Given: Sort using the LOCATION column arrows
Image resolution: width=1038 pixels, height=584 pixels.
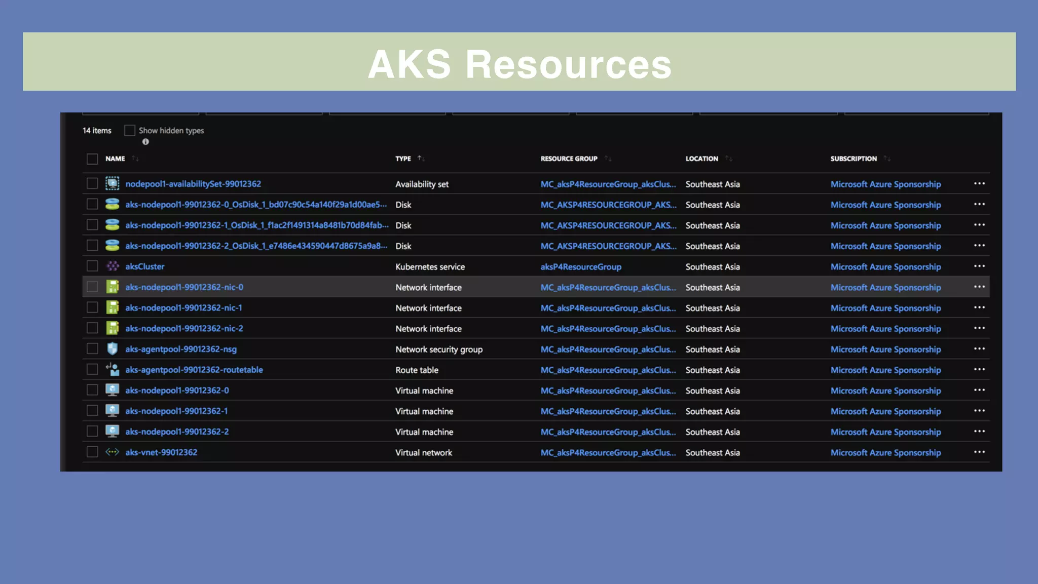Looking at the screenshot, I should pyautogui.click(x=728, y=159).
